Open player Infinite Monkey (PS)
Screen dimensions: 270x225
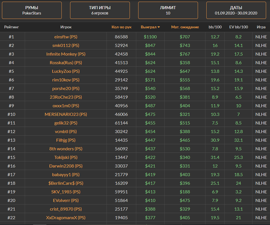click(x=66, y=54)
